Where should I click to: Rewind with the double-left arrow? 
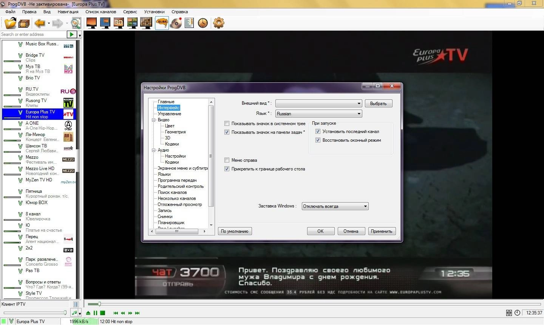(x=123, y=313)
